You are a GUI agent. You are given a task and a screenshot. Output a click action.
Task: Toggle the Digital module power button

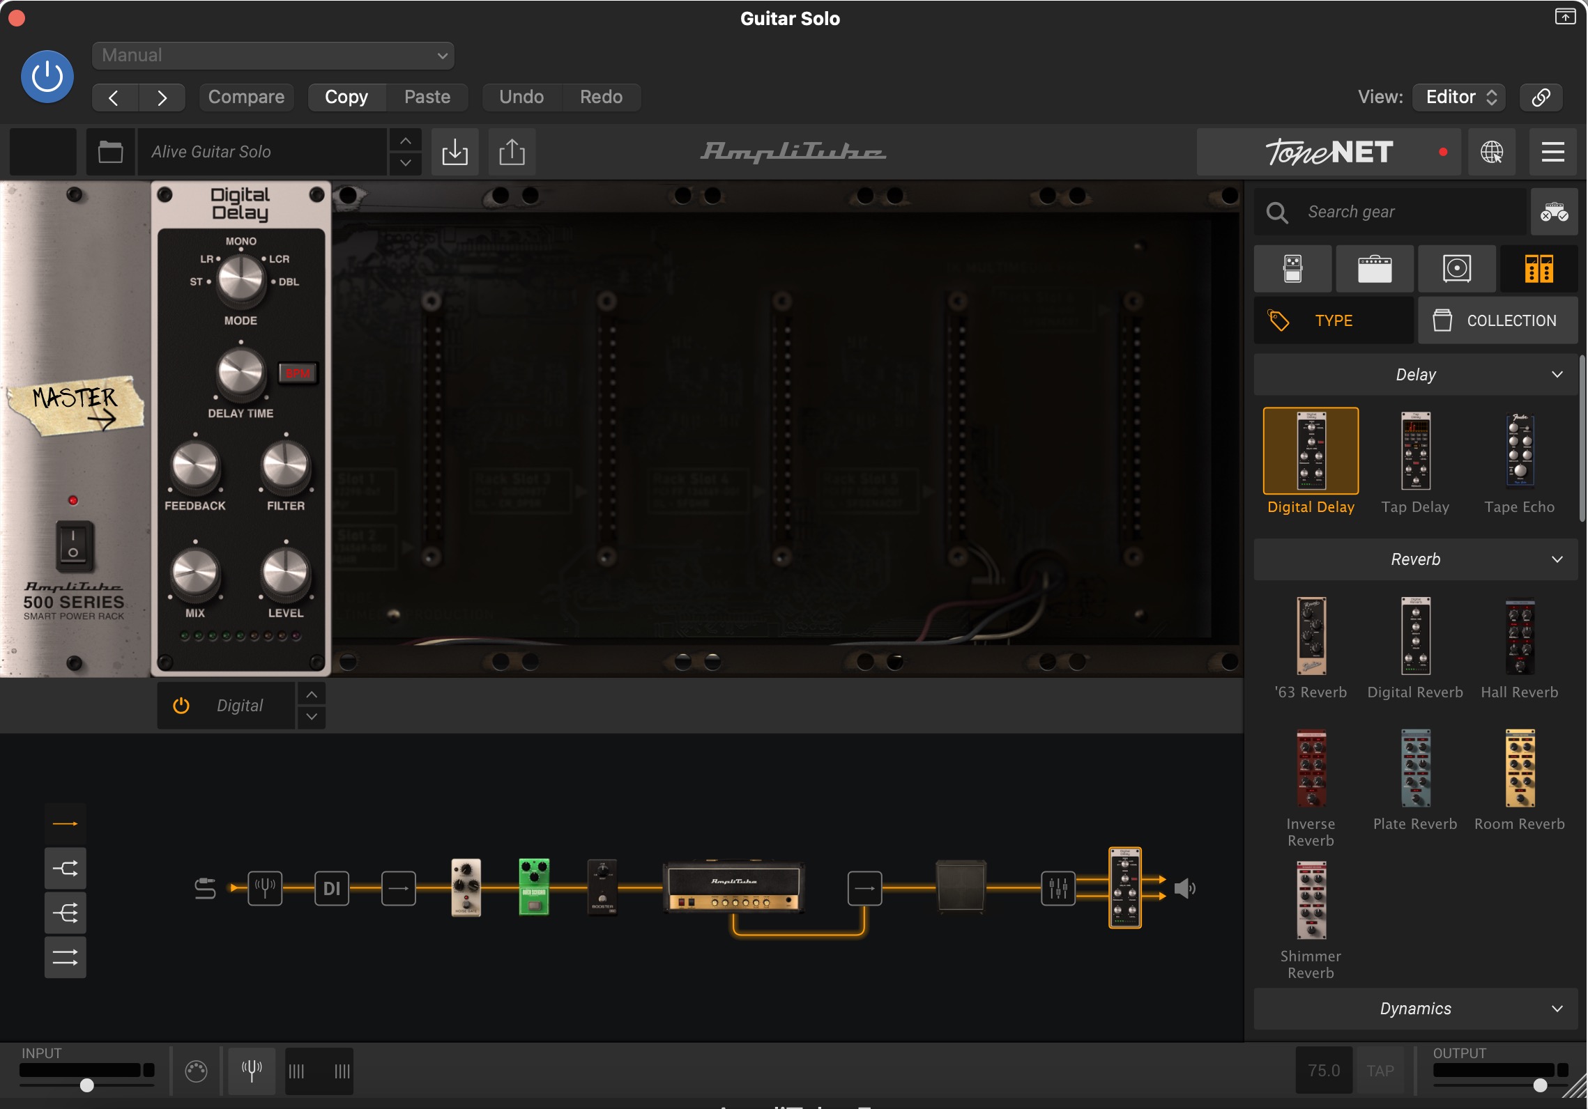pos(181,706)
